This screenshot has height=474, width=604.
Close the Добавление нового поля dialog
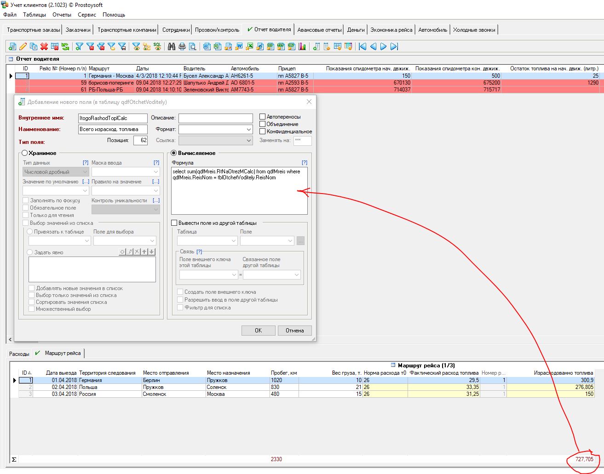[x=309, y=102]
